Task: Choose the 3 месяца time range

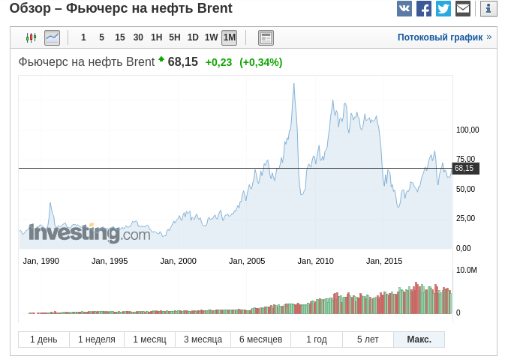Action: tap(203, 340)
